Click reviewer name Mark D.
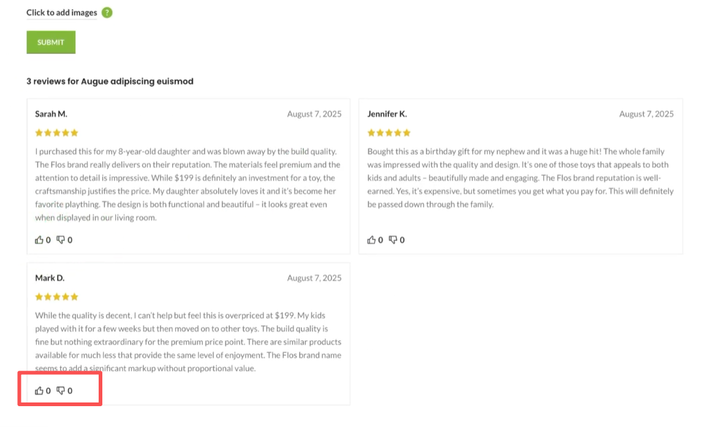This screenshot has height=427, width=728. click(x=50, y=278)
